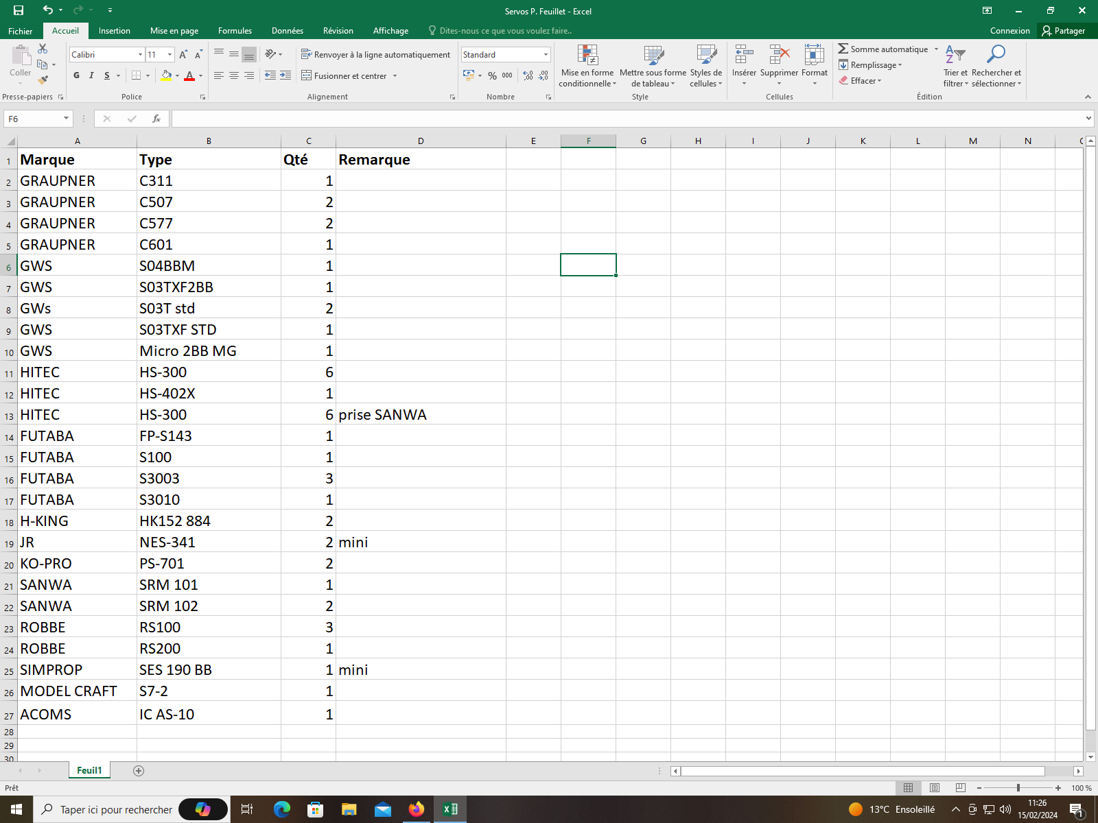Open 'Mettre sous forme de tableau' menu
This screenshot has width=1098, height=823.
tap(653, 65)
